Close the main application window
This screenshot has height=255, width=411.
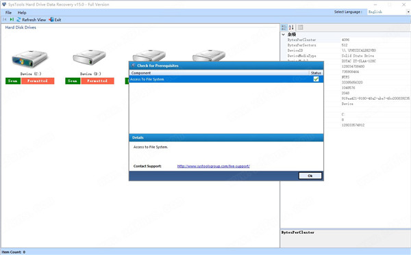[x=404, y=5]
